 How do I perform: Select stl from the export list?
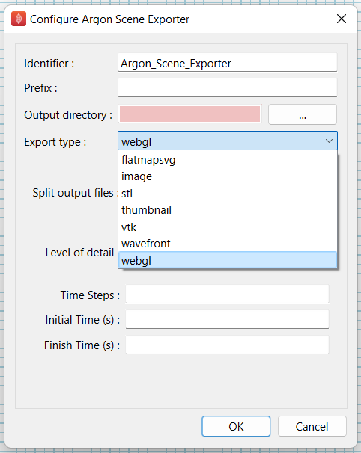point(228,194)
